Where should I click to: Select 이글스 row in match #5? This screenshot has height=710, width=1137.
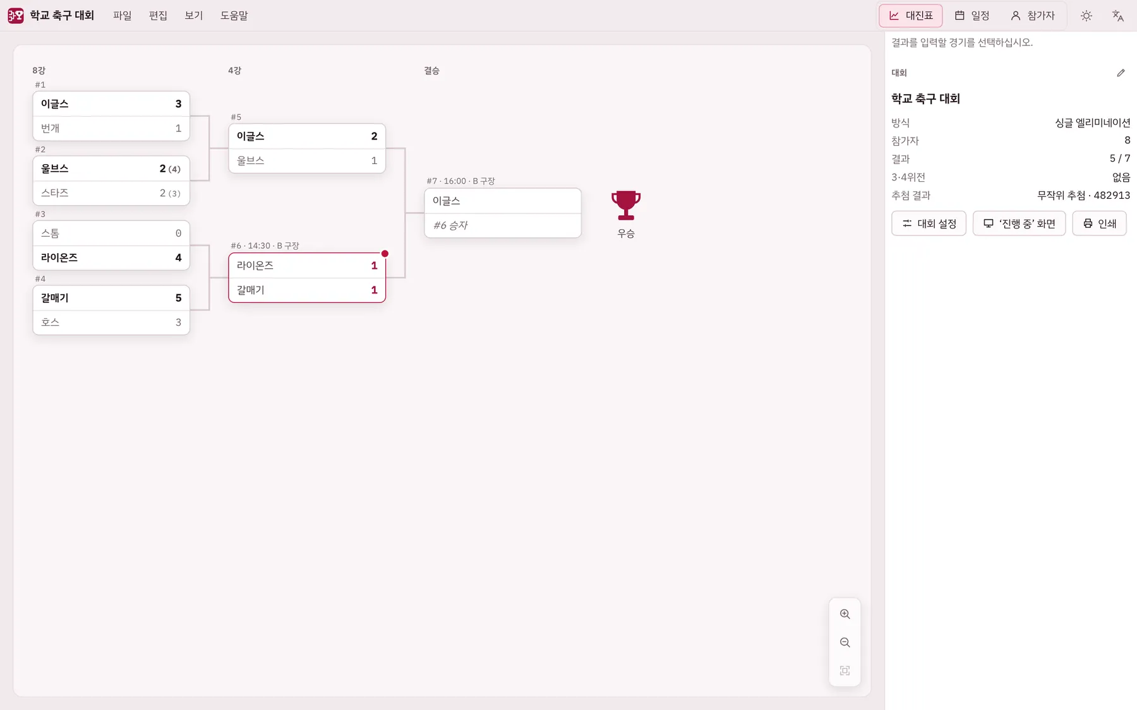pyautogui.click(x=307, y=136)
